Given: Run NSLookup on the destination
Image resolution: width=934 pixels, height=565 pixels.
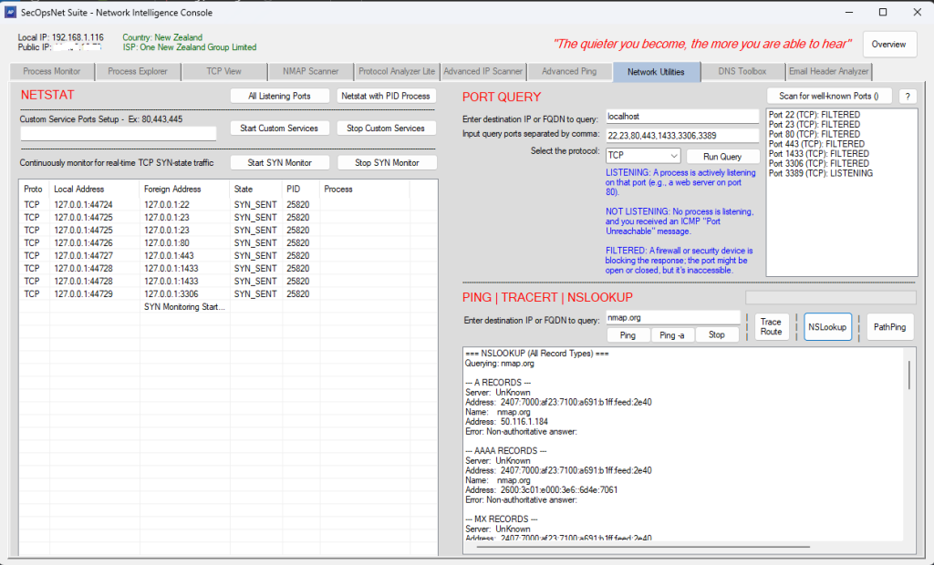Looking at the screenshot, I should pos(827,327).
